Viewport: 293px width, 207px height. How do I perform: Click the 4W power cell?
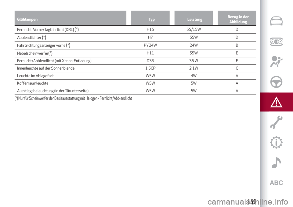(x=194, y=75)
